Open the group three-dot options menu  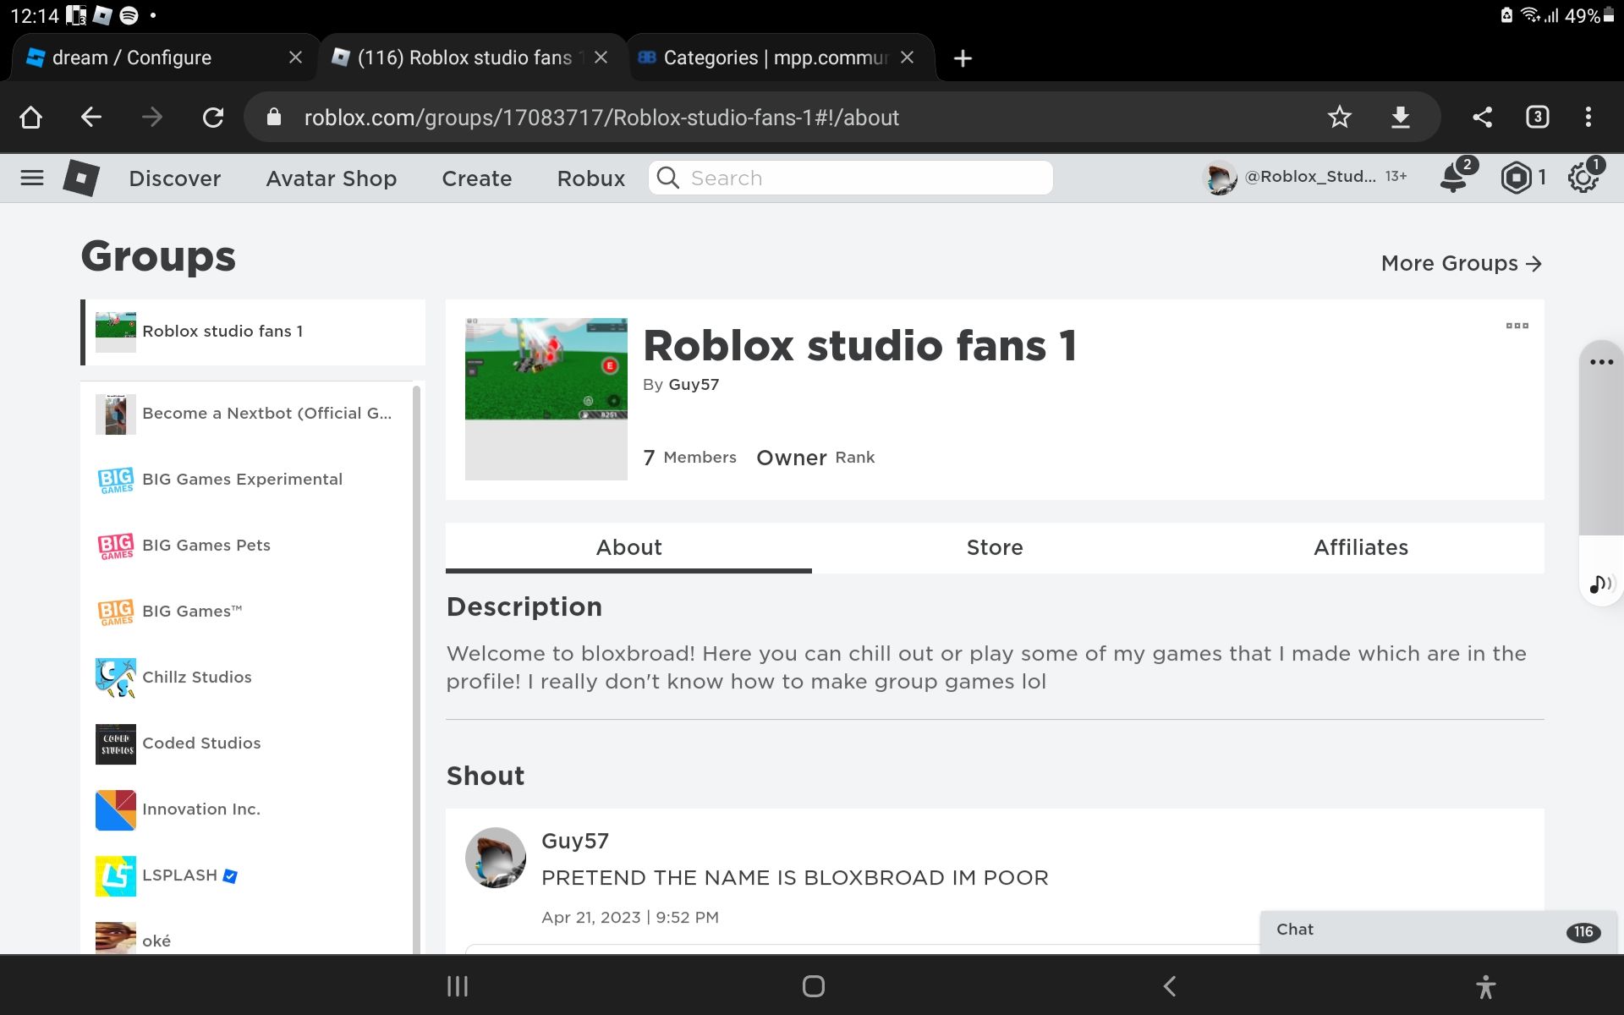point(1517,326)
